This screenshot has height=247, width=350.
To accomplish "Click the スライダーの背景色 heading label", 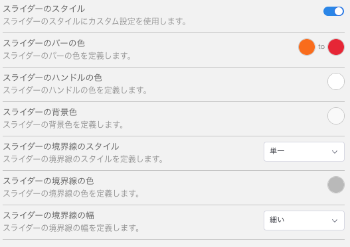I will (40, 112).
